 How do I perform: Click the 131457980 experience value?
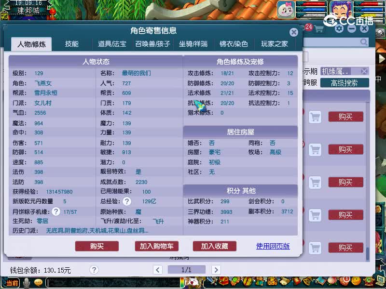click(x=59, y=192)
